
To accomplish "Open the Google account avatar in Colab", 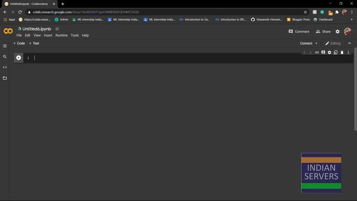I will click(x=348, y=31).
